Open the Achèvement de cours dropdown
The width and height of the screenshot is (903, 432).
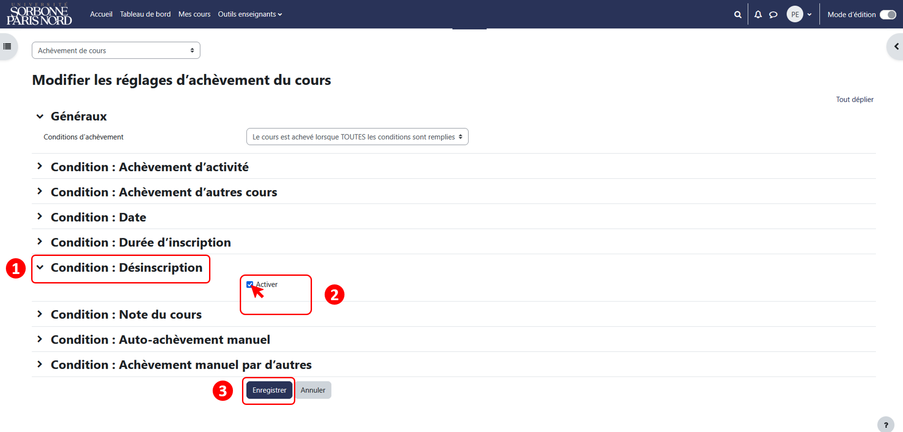(x=116, y=51)
